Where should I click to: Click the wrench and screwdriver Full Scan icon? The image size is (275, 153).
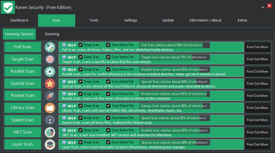pos(50,47)
